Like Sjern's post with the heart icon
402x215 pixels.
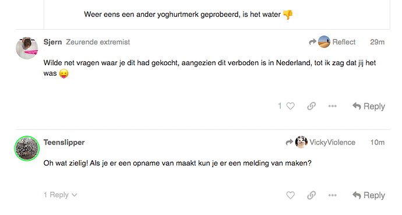tap(290, 106)
